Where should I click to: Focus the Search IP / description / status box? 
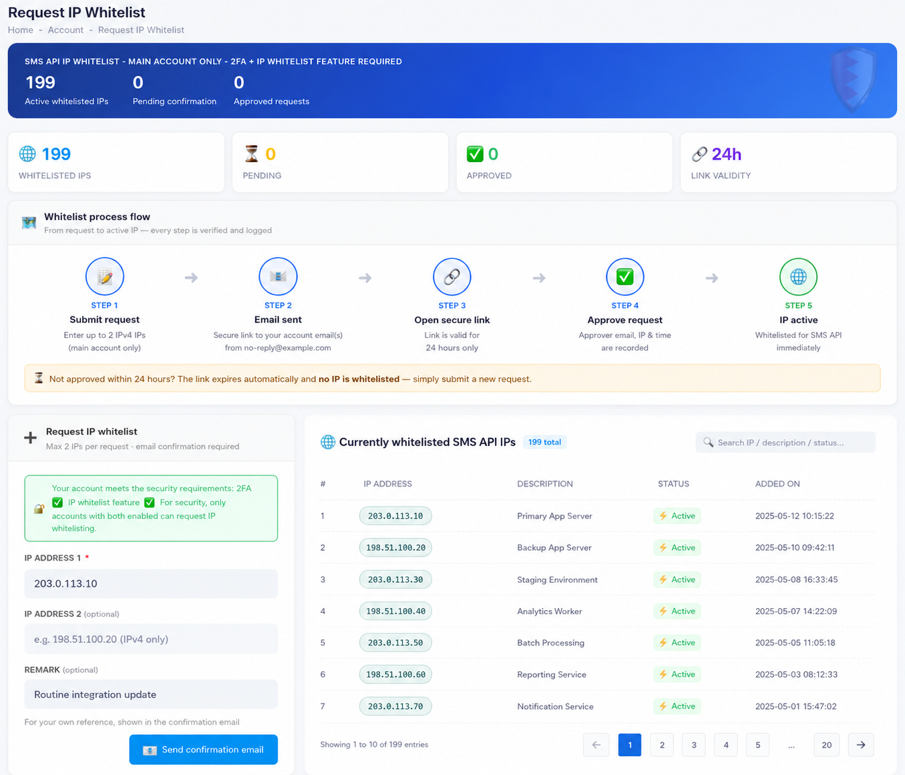point(785,443)
